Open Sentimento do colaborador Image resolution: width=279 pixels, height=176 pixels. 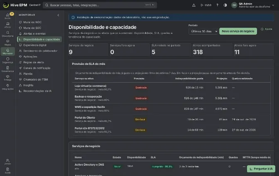click(40, 51)
